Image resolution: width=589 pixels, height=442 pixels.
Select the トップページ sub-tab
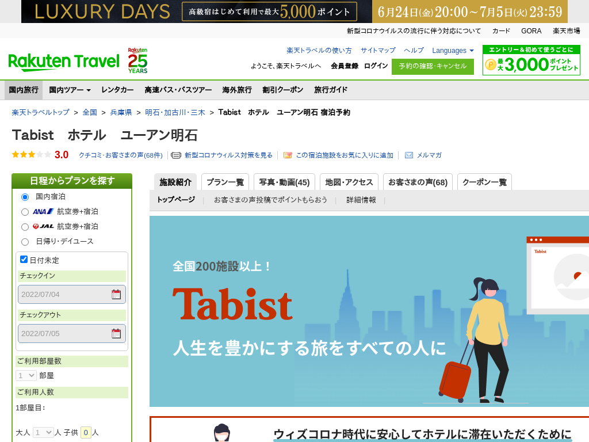176,200
